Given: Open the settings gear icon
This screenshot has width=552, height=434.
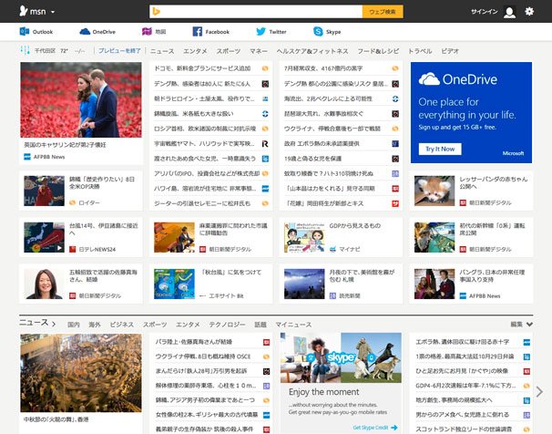Looking at the screenshot, I should [x=529, y=11].
